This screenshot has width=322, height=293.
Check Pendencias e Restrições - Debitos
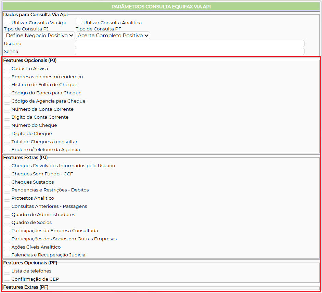7,188
